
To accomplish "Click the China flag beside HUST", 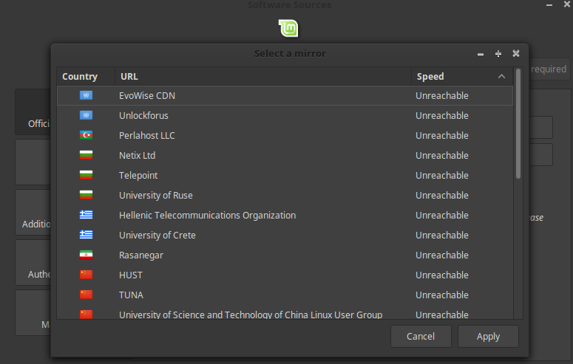I will point(87,275).
